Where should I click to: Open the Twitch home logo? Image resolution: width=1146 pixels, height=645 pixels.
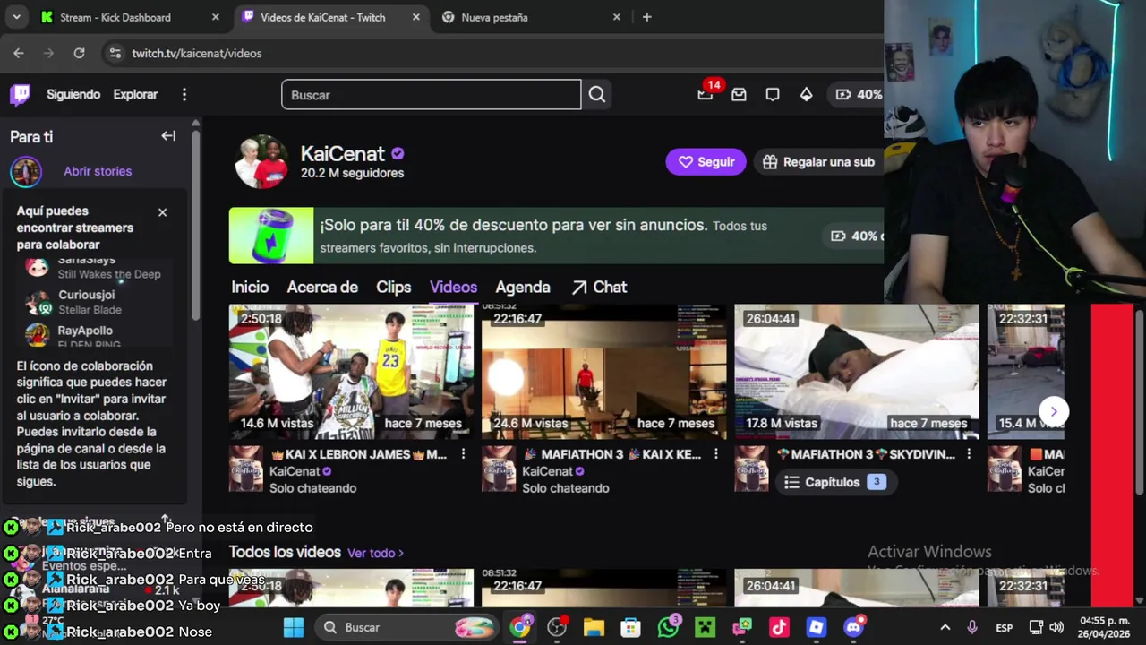[21, 94]
